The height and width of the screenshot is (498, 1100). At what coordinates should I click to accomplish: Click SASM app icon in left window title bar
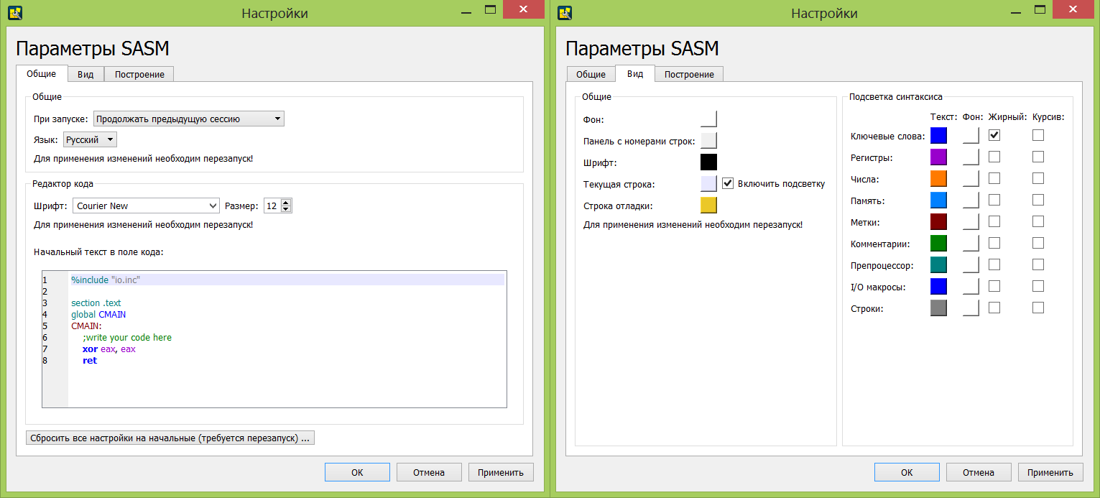point(14,12)
